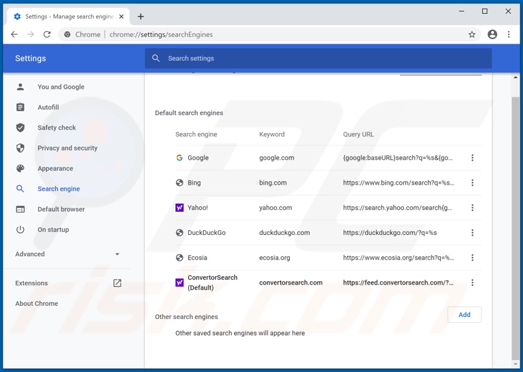Click the Search engine column header

coord(196,134)
